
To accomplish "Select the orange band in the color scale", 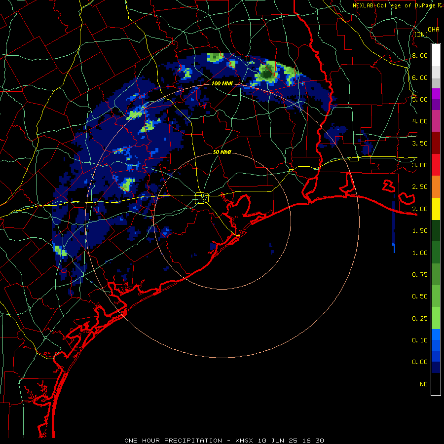I will click(x=436, y=187).
